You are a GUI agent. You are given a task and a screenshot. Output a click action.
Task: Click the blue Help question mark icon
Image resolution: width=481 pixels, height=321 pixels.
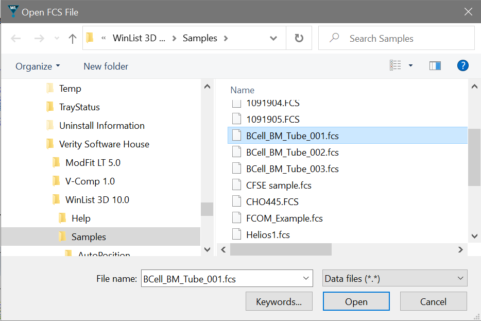point(462,65)
